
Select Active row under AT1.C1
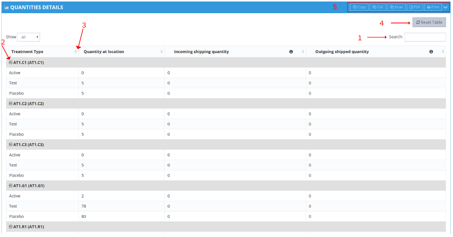[x=226, y=73]
